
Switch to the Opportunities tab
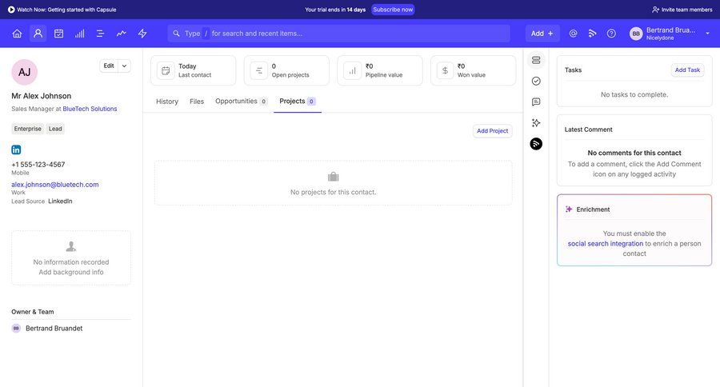click(x=241, y=102)
